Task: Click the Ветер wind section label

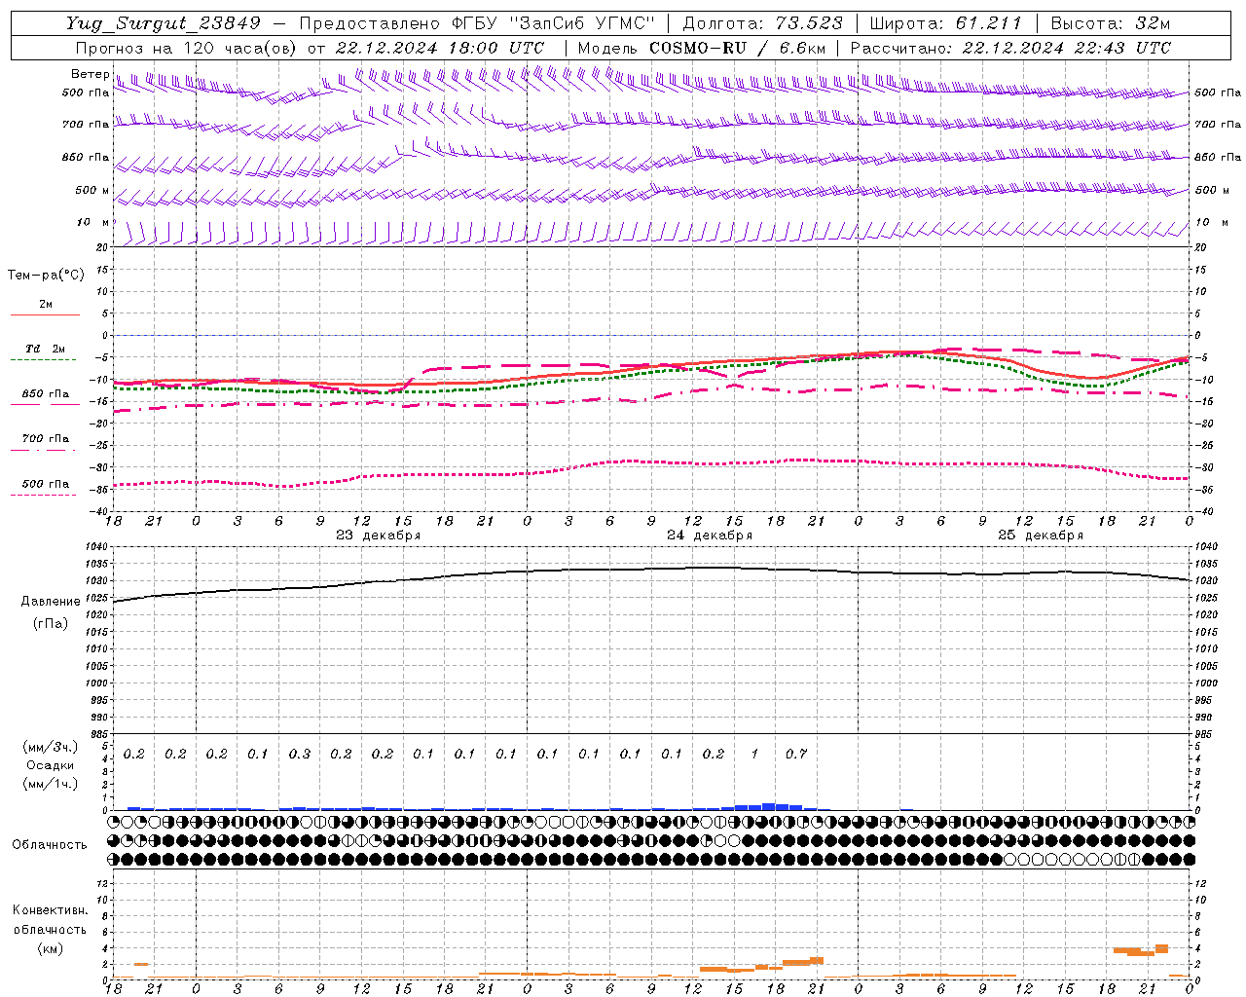Action: pyautogui.click(x=90, y=74)
